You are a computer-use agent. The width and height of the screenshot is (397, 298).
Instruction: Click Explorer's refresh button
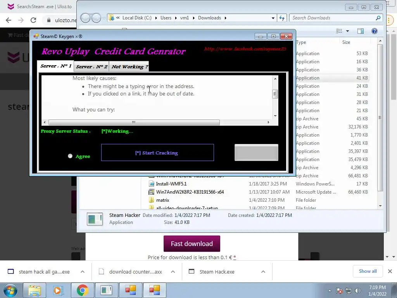282,18
